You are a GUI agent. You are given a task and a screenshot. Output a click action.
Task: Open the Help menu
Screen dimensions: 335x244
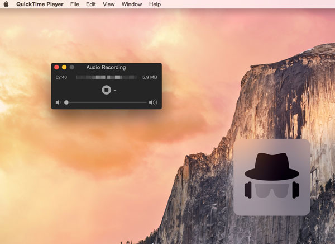(155, 4)
